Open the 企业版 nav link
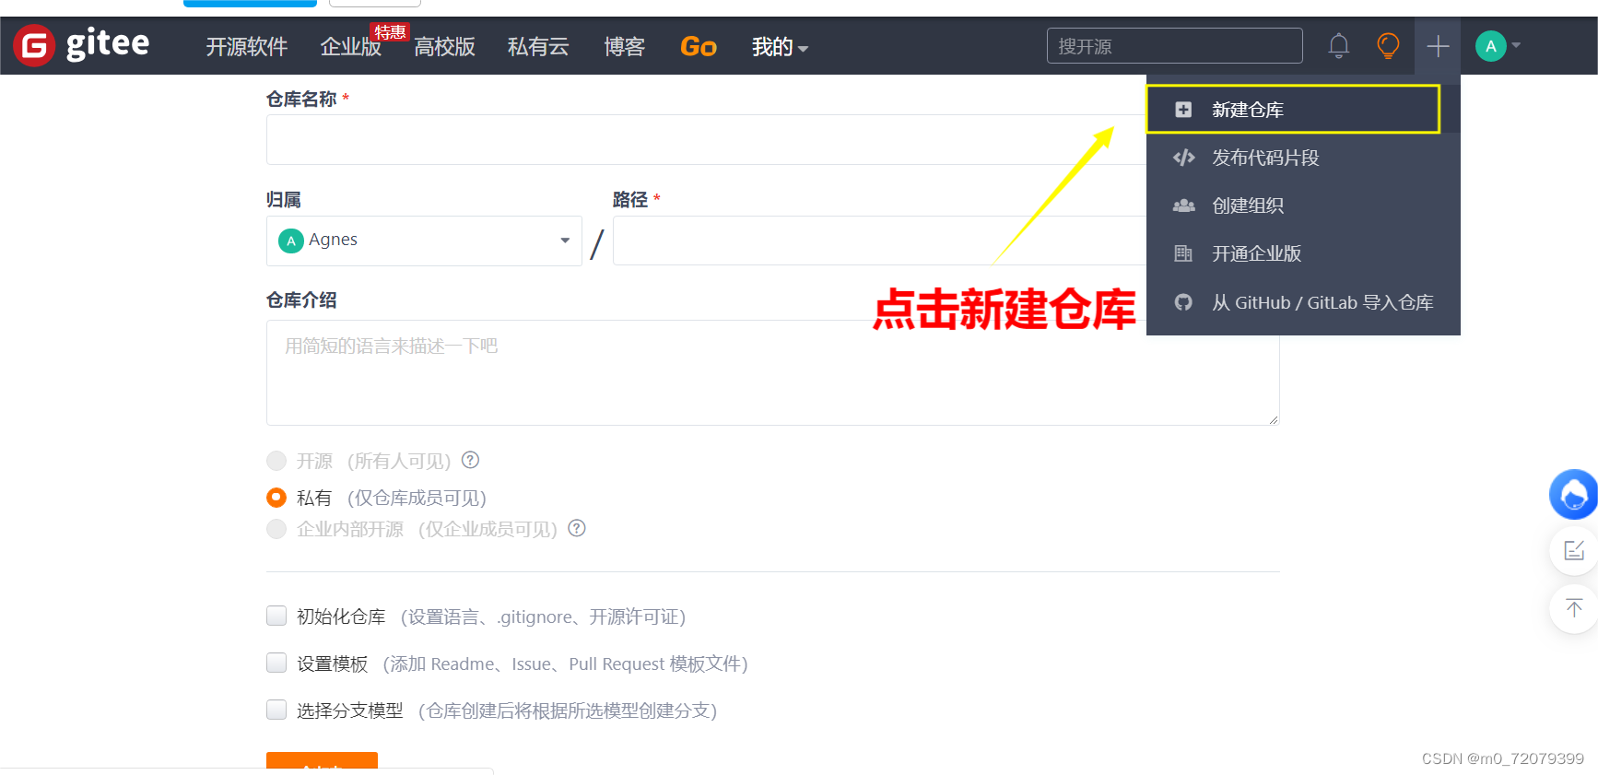 (350, 47)
